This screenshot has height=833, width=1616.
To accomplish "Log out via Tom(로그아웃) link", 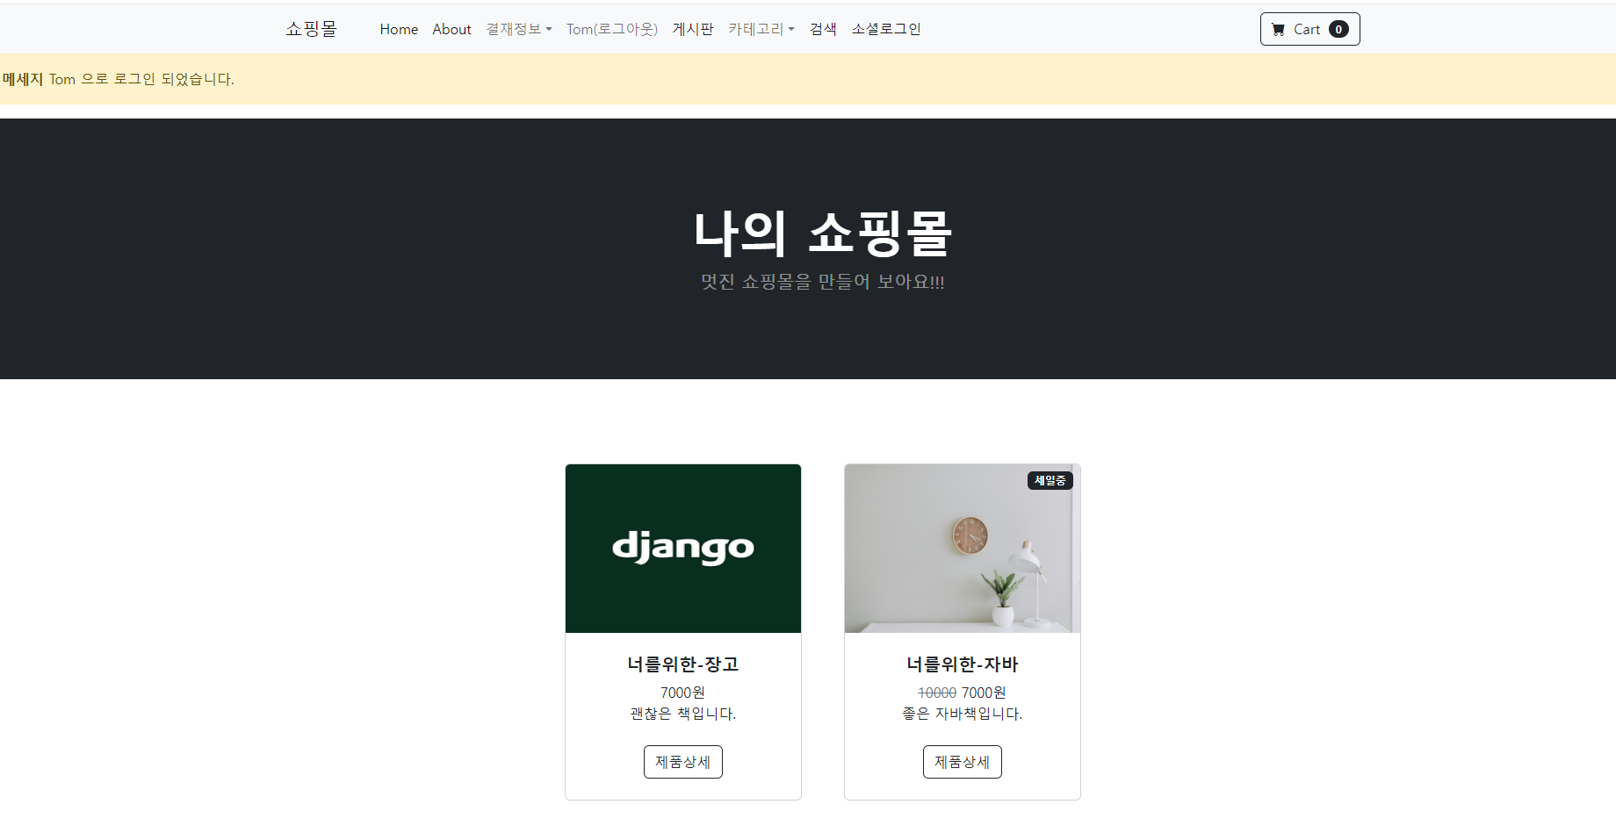I will (612, 29).
